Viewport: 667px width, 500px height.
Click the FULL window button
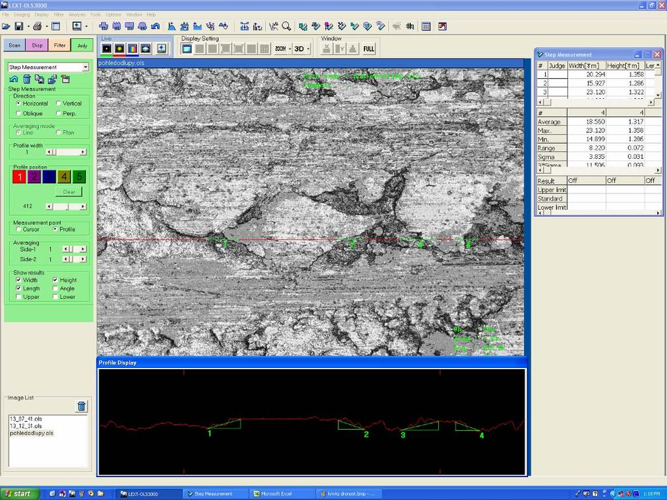tap(369, 49)
